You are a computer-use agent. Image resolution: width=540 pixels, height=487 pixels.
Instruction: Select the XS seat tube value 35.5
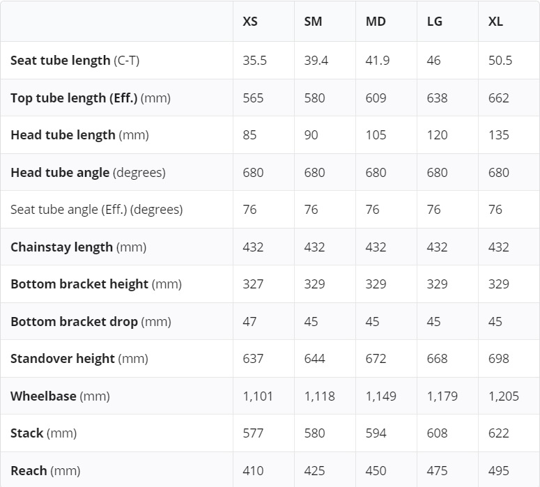[254, 61]
